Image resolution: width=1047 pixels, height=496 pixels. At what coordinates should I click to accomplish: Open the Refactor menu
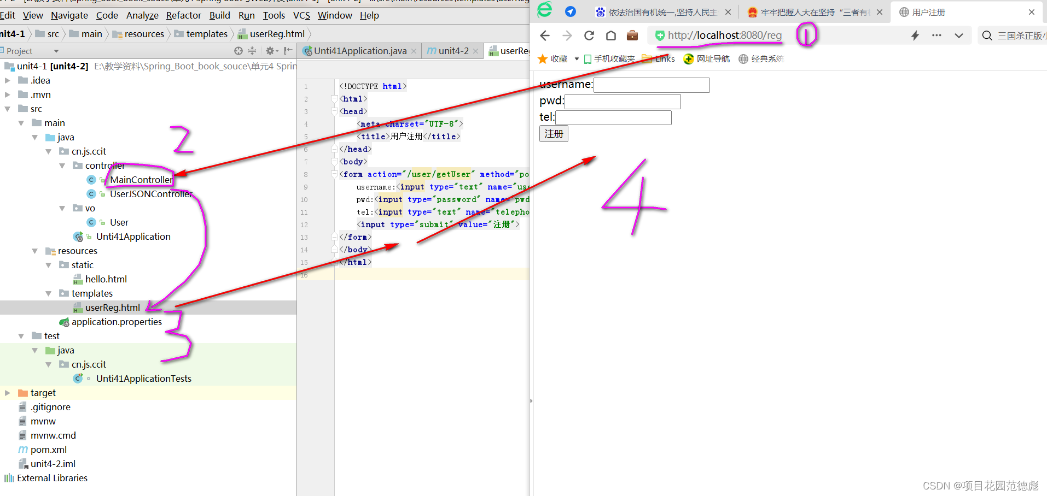click(184, 15)
